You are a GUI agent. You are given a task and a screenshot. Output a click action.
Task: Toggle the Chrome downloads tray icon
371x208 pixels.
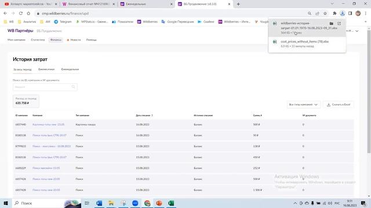[343, 13]
